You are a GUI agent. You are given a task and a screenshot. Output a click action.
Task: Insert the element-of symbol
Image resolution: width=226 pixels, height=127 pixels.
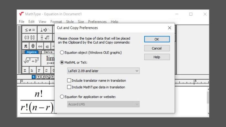coord(47,46)
